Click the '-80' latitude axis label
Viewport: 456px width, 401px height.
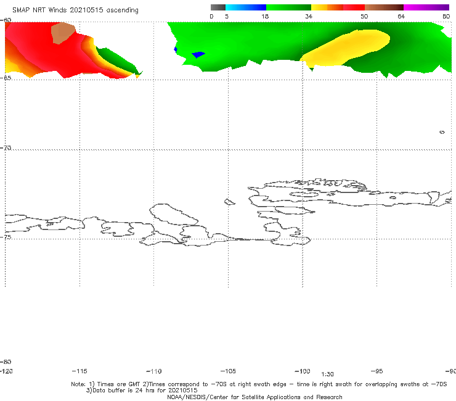[x=6, y=362]
